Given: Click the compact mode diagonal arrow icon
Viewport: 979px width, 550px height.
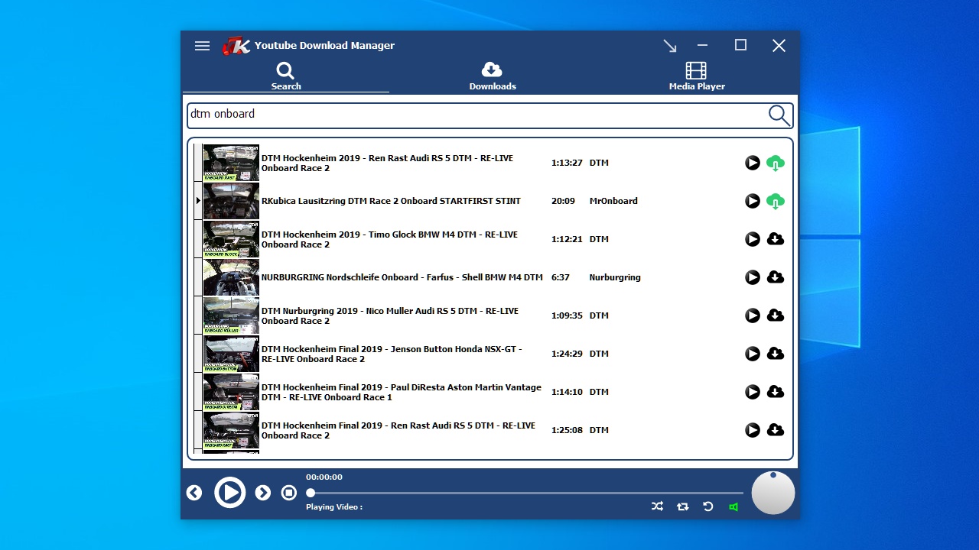Looking at the screenshot, I should (x=670, y=46).
